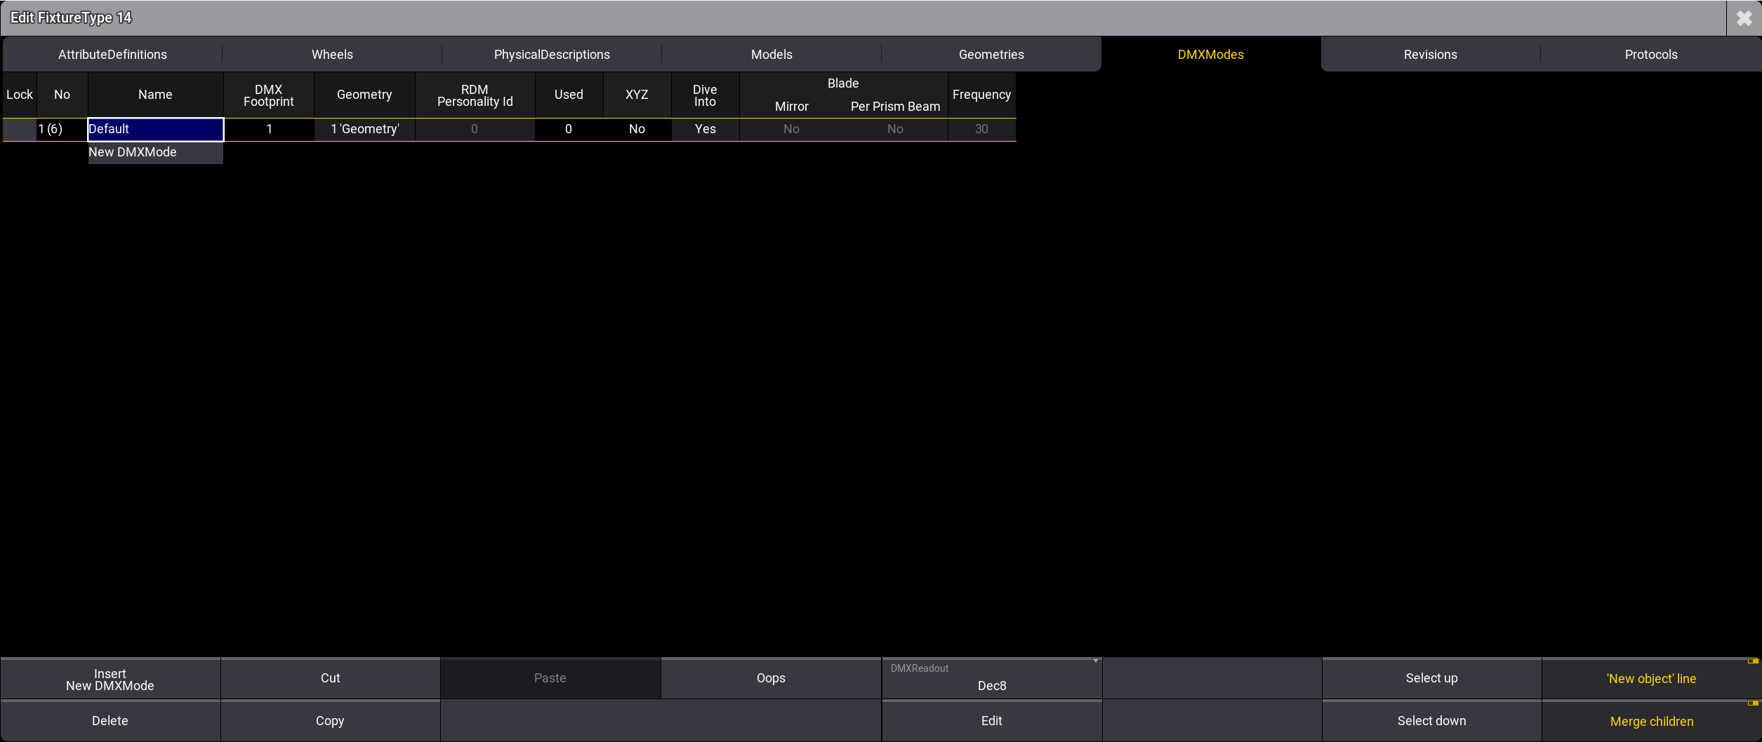Viewport: 1762px width, 742px height.
Task: Click the Delete button
Action: pyautogui.click(x=110, y=721)
